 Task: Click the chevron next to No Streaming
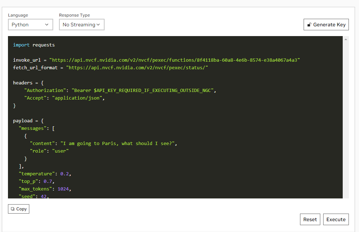tap(98, 25)
